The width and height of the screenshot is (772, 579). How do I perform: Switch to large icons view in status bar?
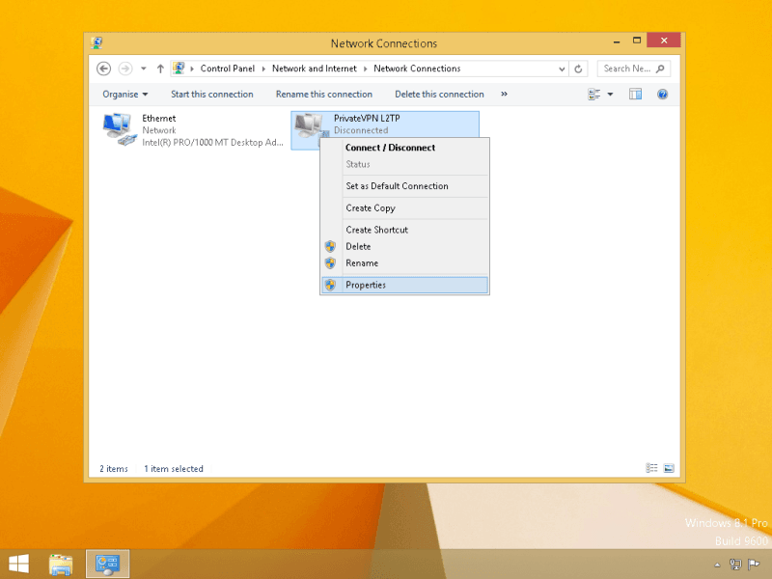coord(668,469)
